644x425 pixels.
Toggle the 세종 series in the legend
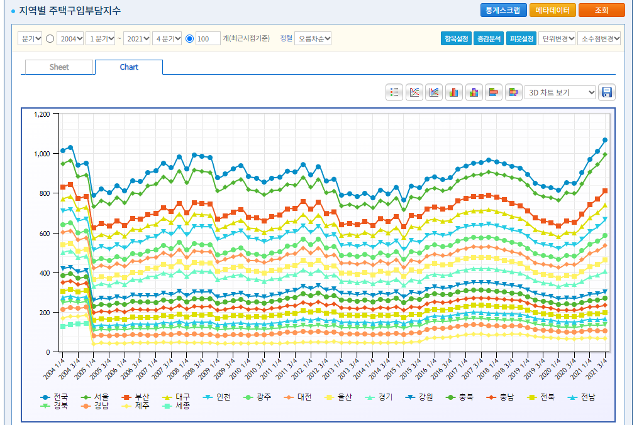click(x=176, y=406)
